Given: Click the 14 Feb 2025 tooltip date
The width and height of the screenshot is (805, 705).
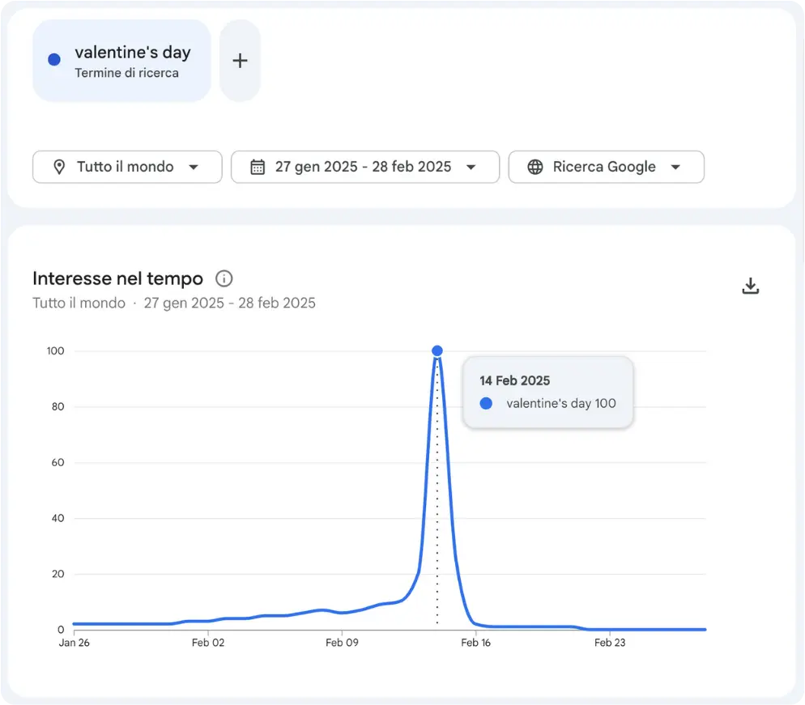Looking at the screenshot, I should coord(514,380).
